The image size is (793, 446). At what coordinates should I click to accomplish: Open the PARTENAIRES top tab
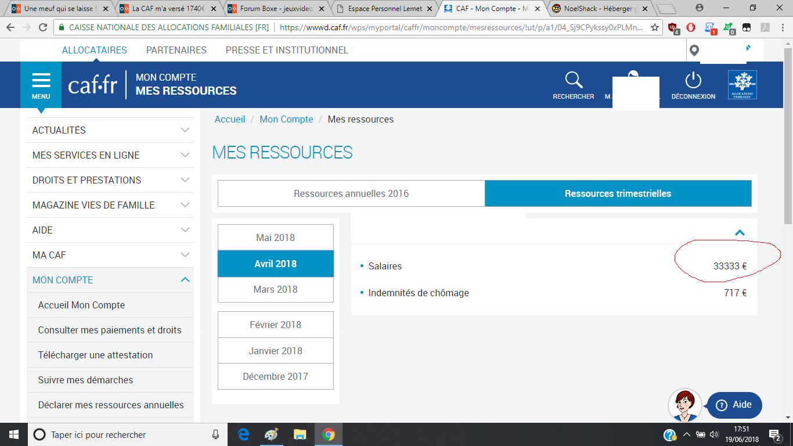pos(176,50)
